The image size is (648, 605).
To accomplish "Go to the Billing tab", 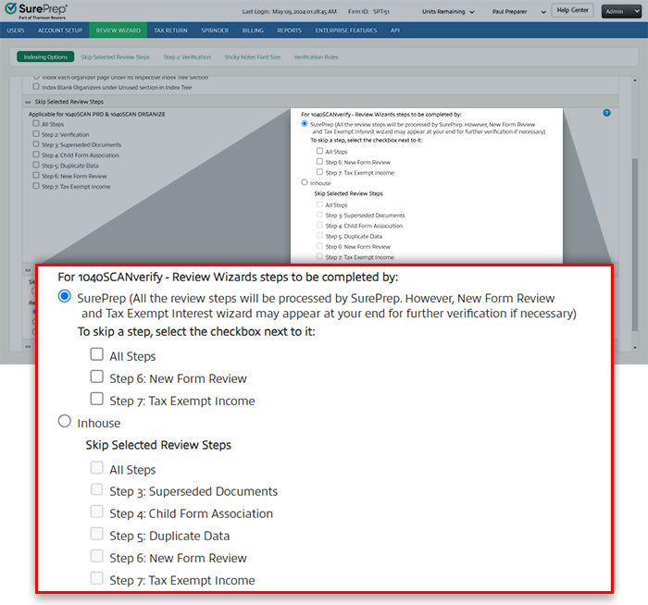I will (x=253, y=31).
